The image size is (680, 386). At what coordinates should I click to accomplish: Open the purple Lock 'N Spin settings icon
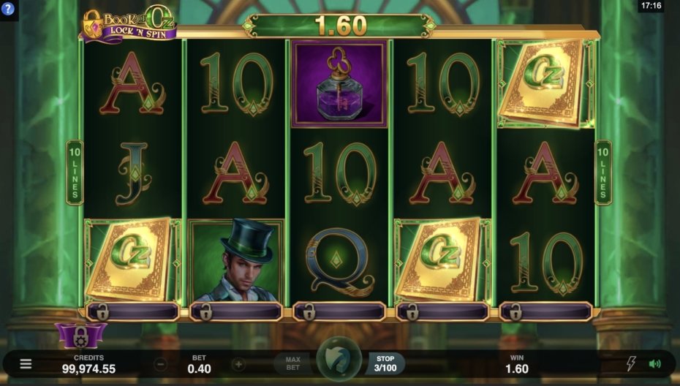click(x=80, y=336)
